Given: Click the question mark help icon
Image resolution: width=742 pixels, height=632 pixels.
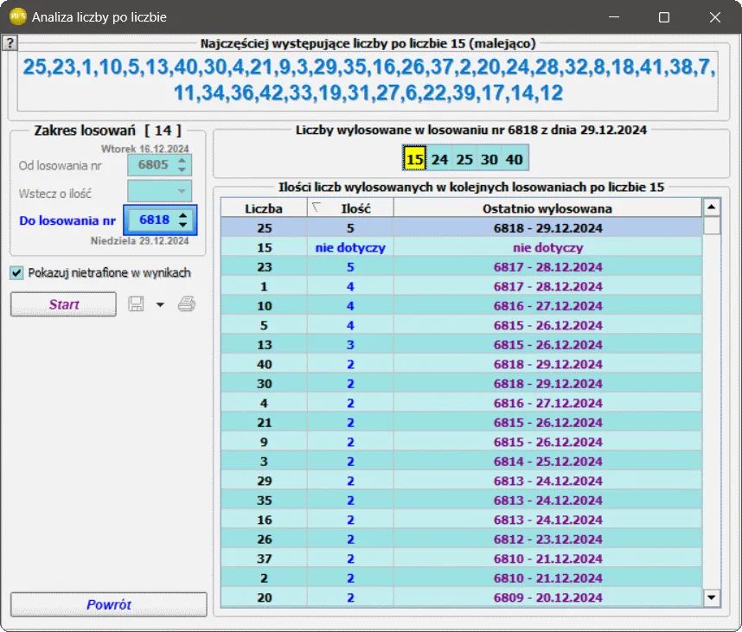Looking at the screenshot, I should point(9,44).
